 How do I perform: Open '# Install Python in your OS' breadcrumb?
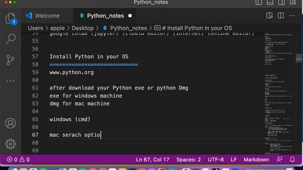pos(193,28)
